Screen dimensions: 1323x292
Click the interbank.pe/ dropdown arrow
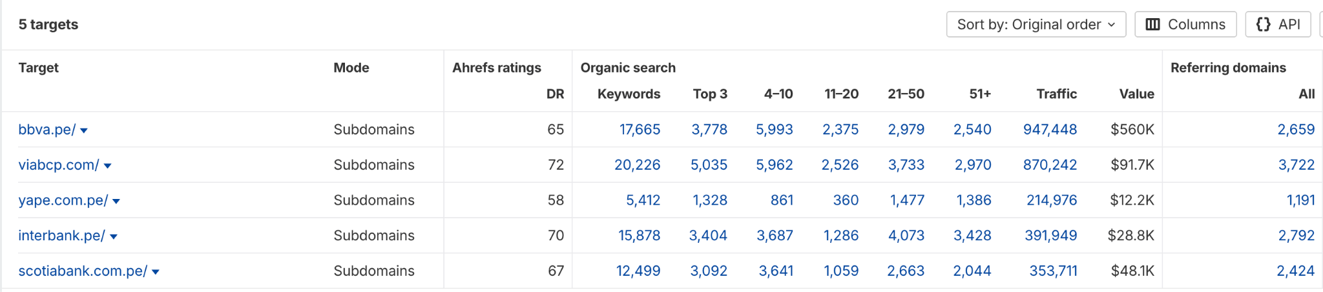coord(114,237)
